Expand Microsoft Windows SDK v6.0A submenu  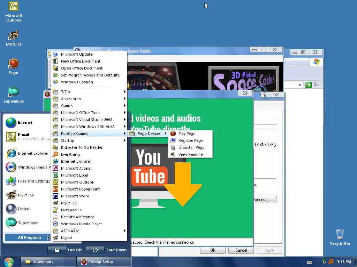tap(89, 127)
